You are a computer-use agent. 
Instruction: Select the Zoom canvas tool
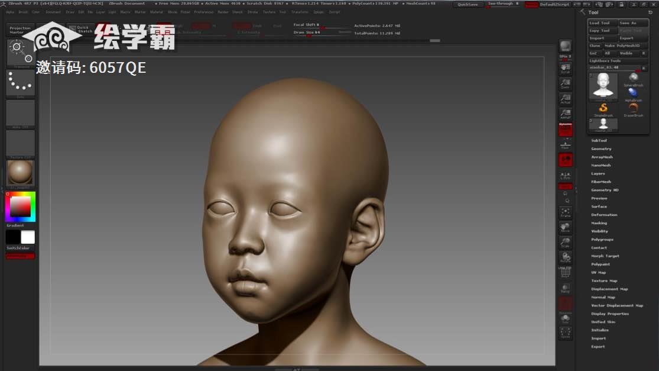point(566,83)
